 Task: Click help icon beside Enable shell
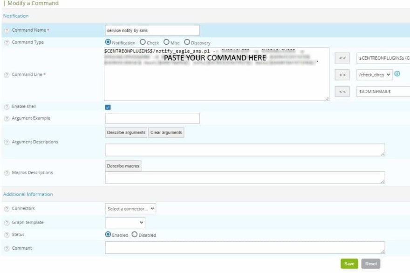(7, 107)
